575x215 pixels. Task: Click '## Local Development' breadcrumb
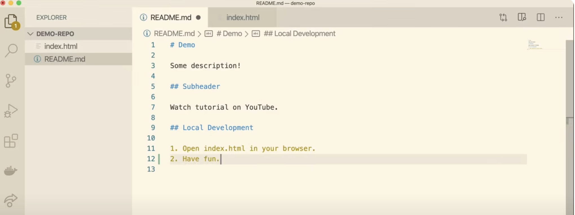(299, 34)
